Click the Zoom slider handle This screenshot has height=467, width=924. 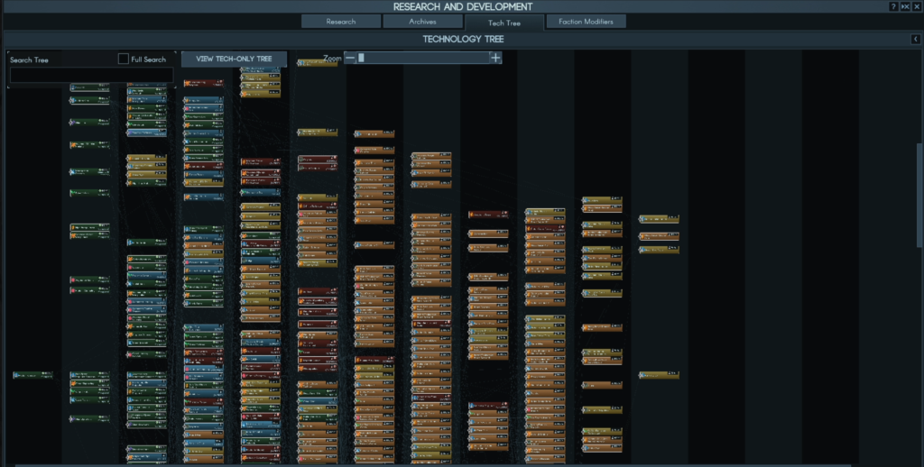point(361,58)
